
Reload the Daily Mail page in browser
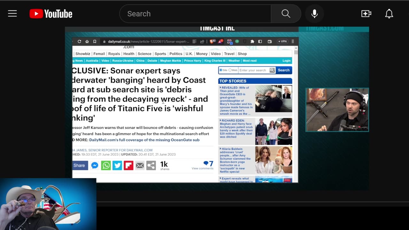pos(79,42)
